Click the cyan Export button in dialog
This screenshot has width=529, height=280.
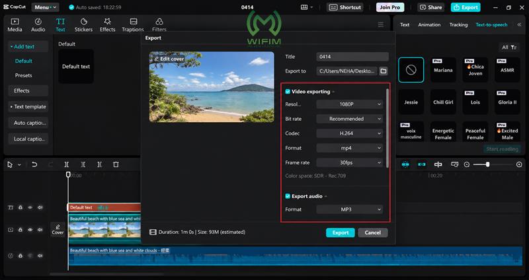click(x=341, y=232)
